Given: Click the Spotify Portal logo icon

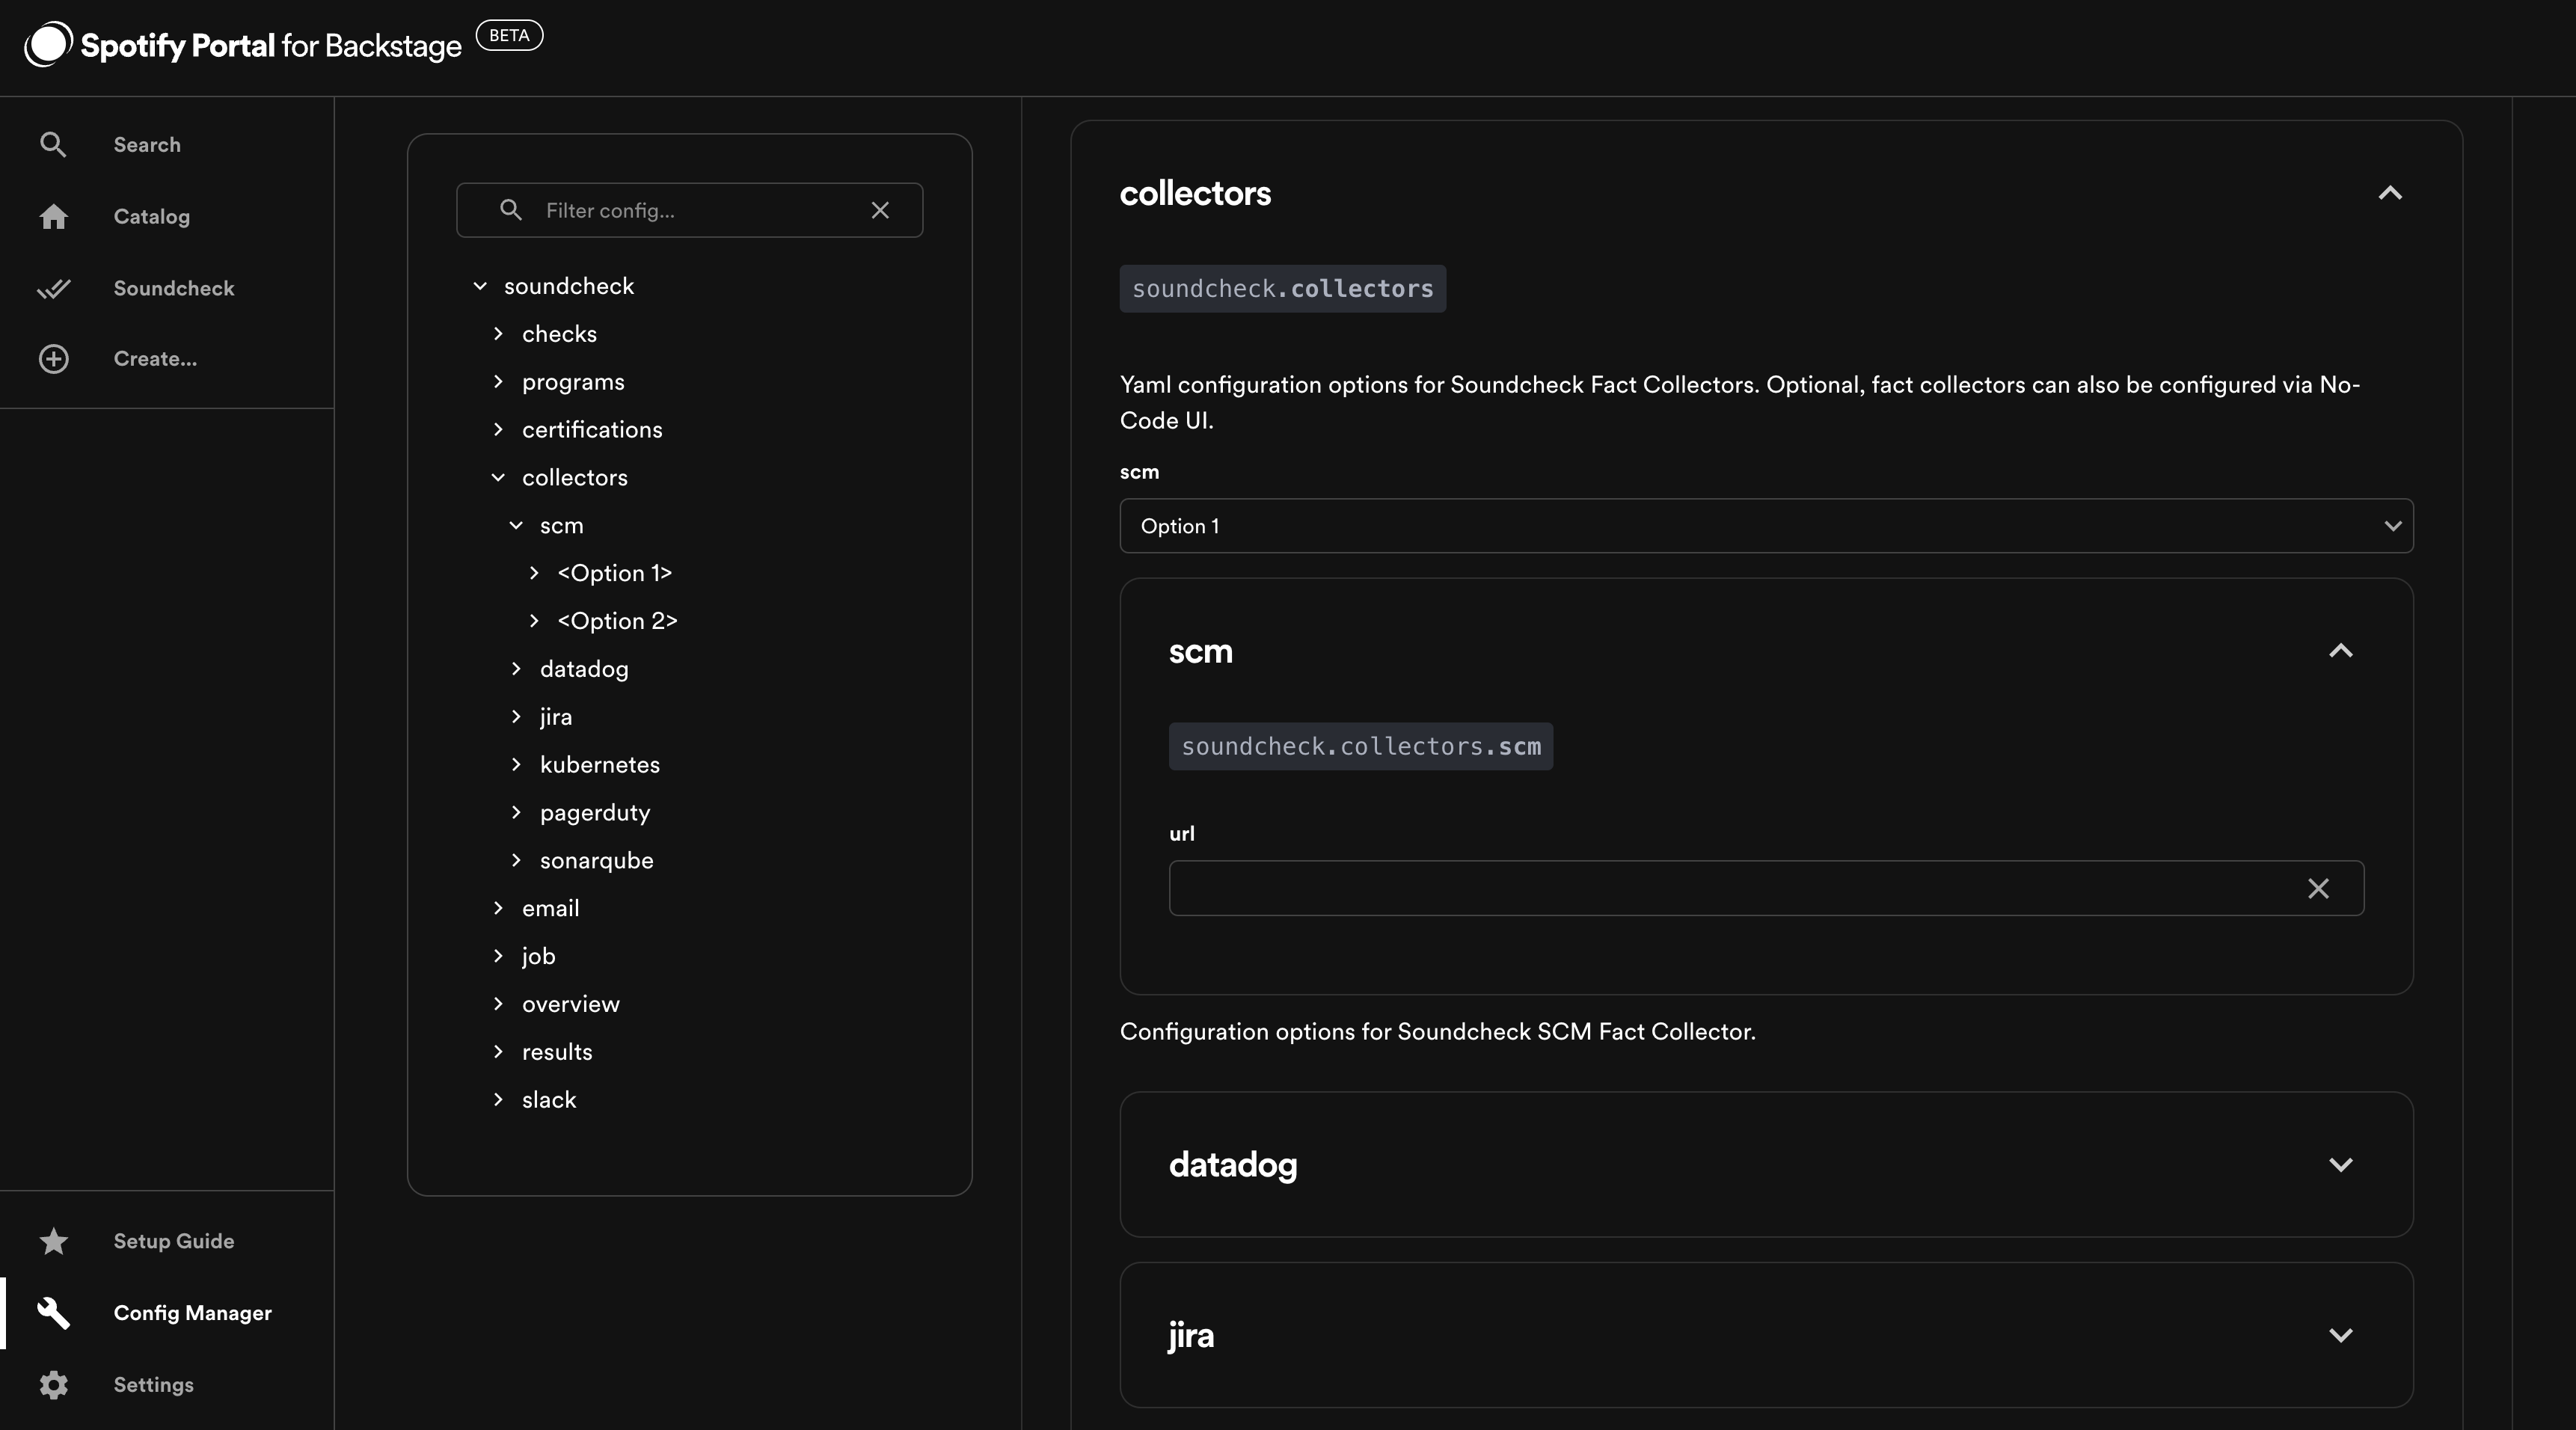Looking at the screenshot, I should coord(48,44).
